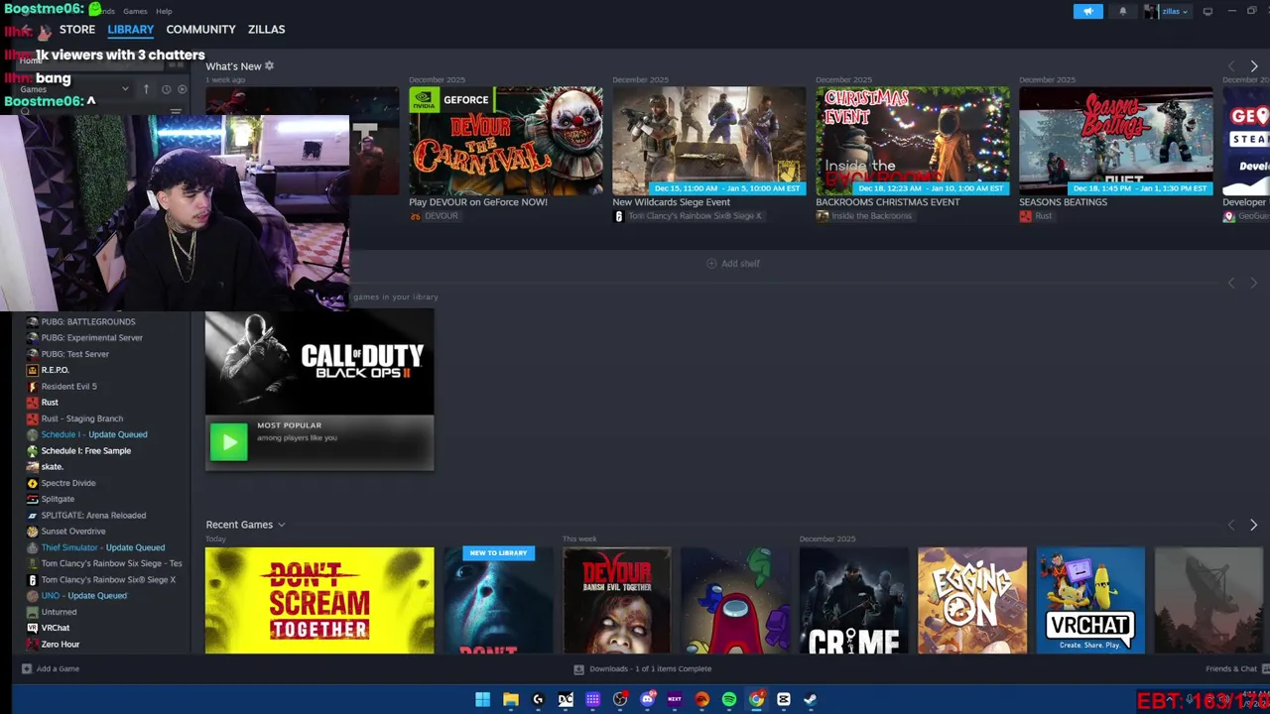This screenshot has height=714, width=1270.
Task: Select Unturned in library list
Action: click(x=59, y=612)
